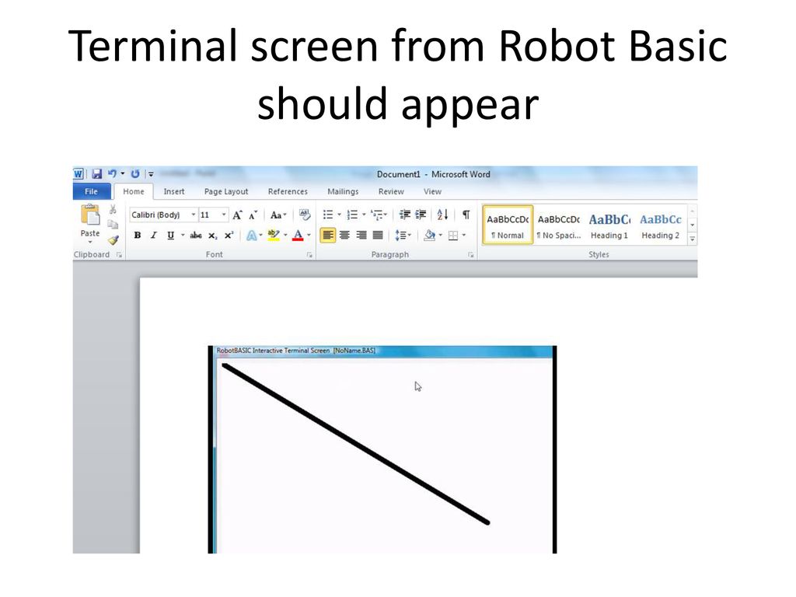The width and height of the screenshot is (796, 597).
Task: Open underline style dropdown arrow
Action: coord(183,235)
